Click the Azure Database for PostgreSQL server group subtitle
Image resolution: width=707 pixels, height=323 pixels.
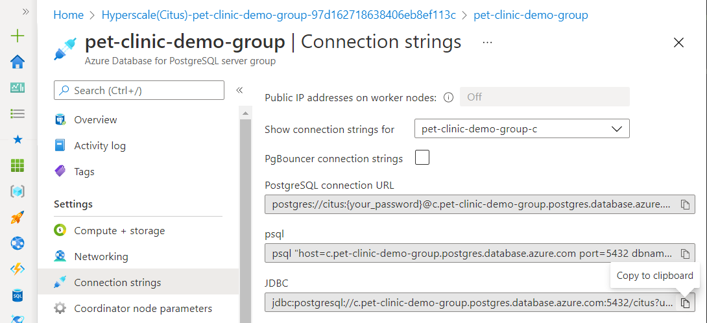click(180, 61)
